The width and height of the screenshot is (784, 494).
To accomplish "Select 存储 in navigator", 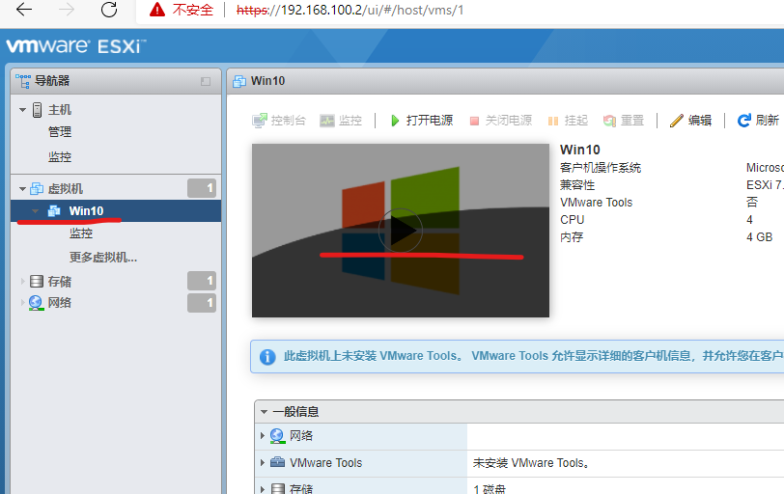I will click(60, 281).
